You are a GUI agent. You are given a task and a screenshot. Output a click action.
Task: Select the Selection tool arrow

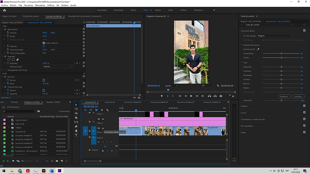[x=76, y=105]
